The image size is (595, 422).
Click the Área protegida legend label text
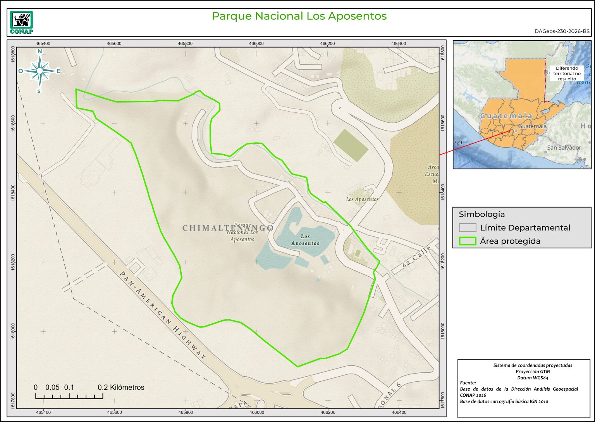510,241
